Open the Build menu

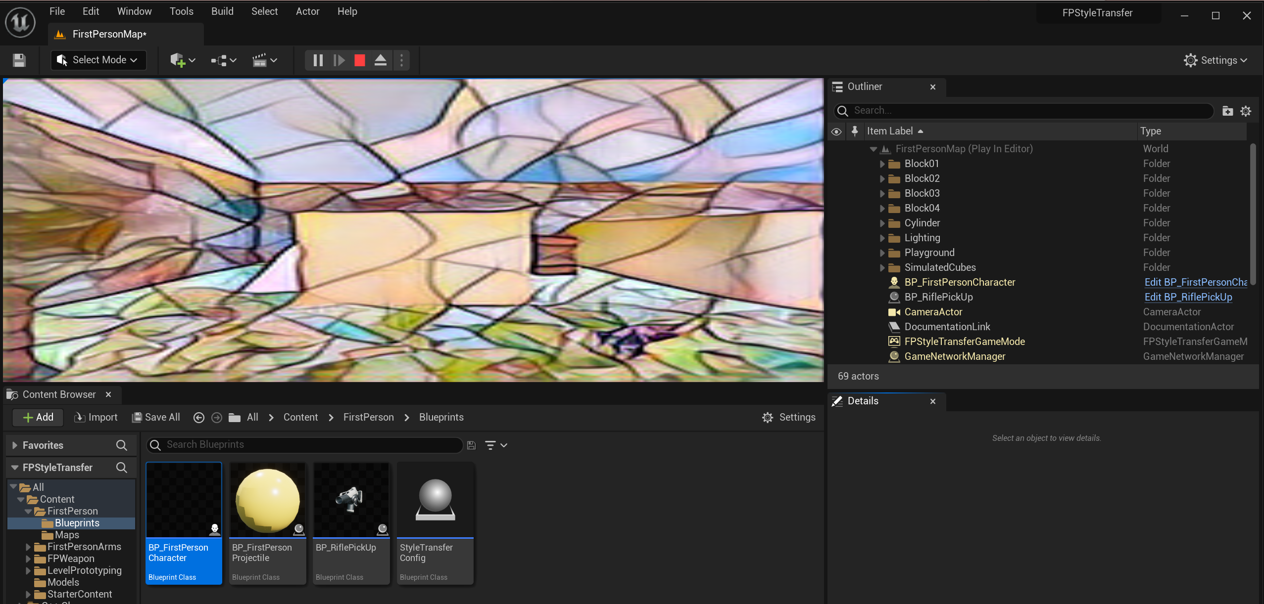tap(222, 11)
